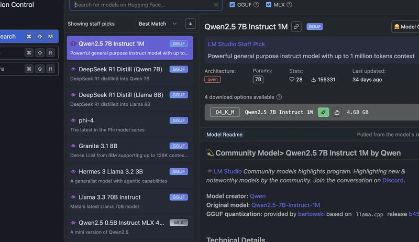The height and width of the screenshot is (242, 419).
Task: Click the downloads count icon
Action: (313, 80)
